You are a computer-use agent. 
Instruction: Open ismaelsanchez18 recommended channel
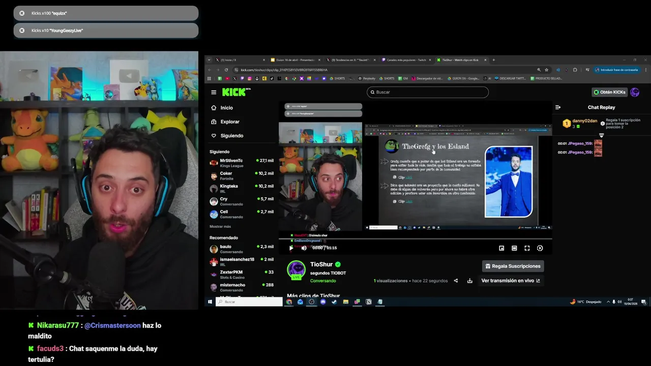coord(242,261)
